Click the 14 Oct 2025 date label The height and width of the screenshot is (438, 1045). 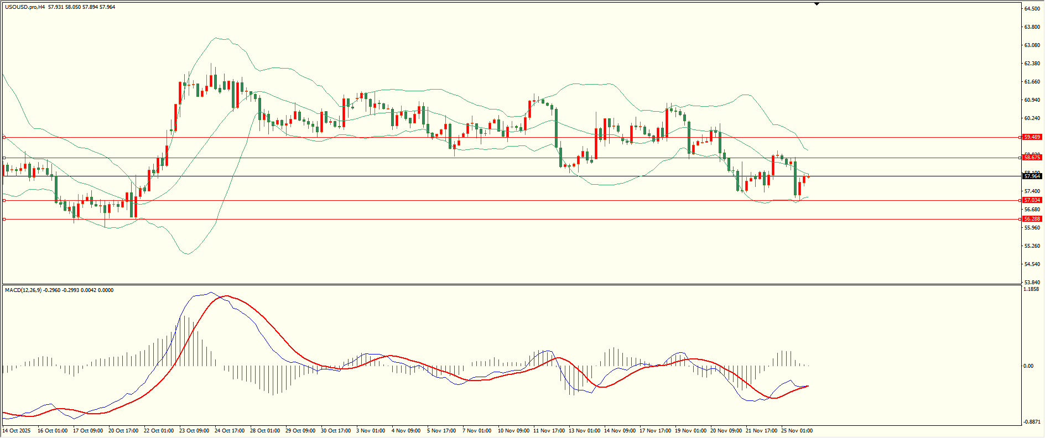17,431
